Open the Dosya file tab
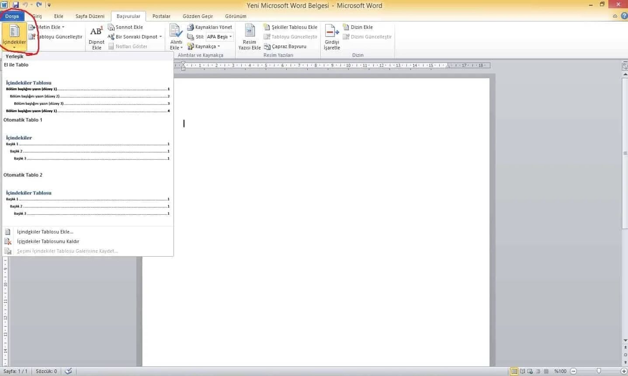Image resolution: width=628 pixels, height=376 pixels. 12,16
